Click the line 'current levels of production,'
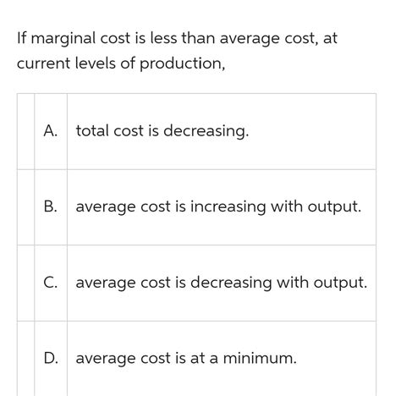Screen dimensions: 401x396 [121, 63]
